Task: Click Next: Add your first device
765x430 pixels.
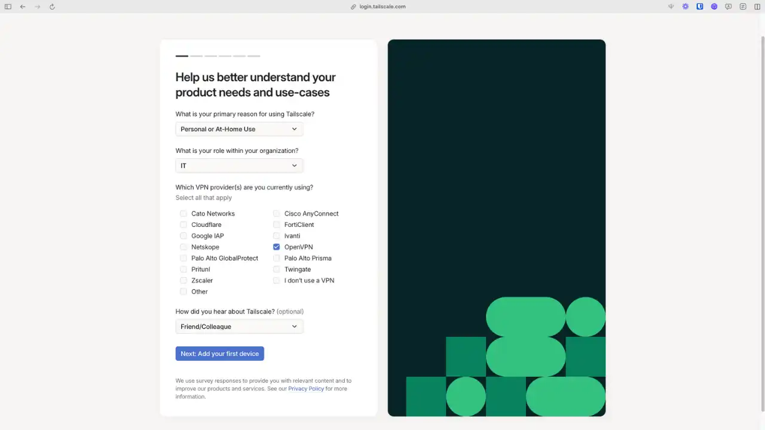Action: pyautogui.click(x=219, y=354)
